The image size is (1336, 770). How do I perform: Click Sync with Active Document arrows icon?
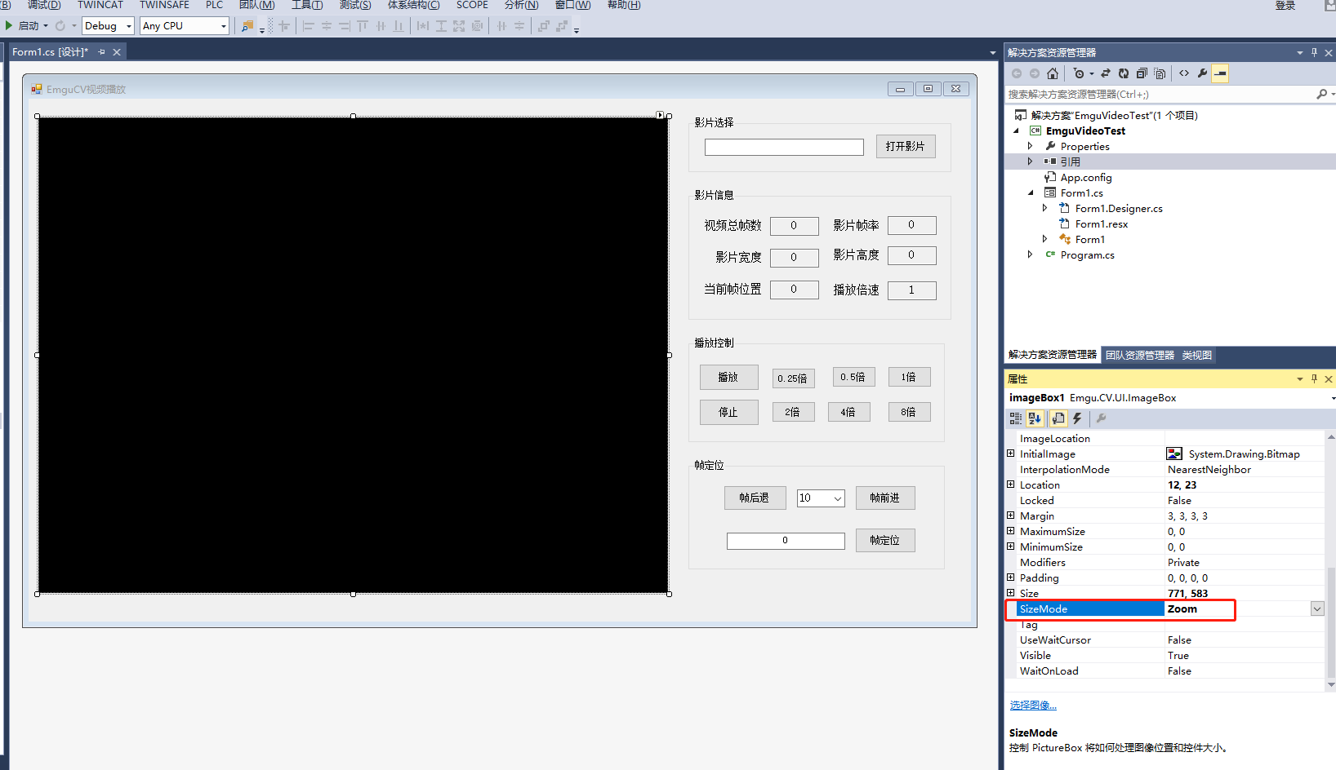(1106, 73)
